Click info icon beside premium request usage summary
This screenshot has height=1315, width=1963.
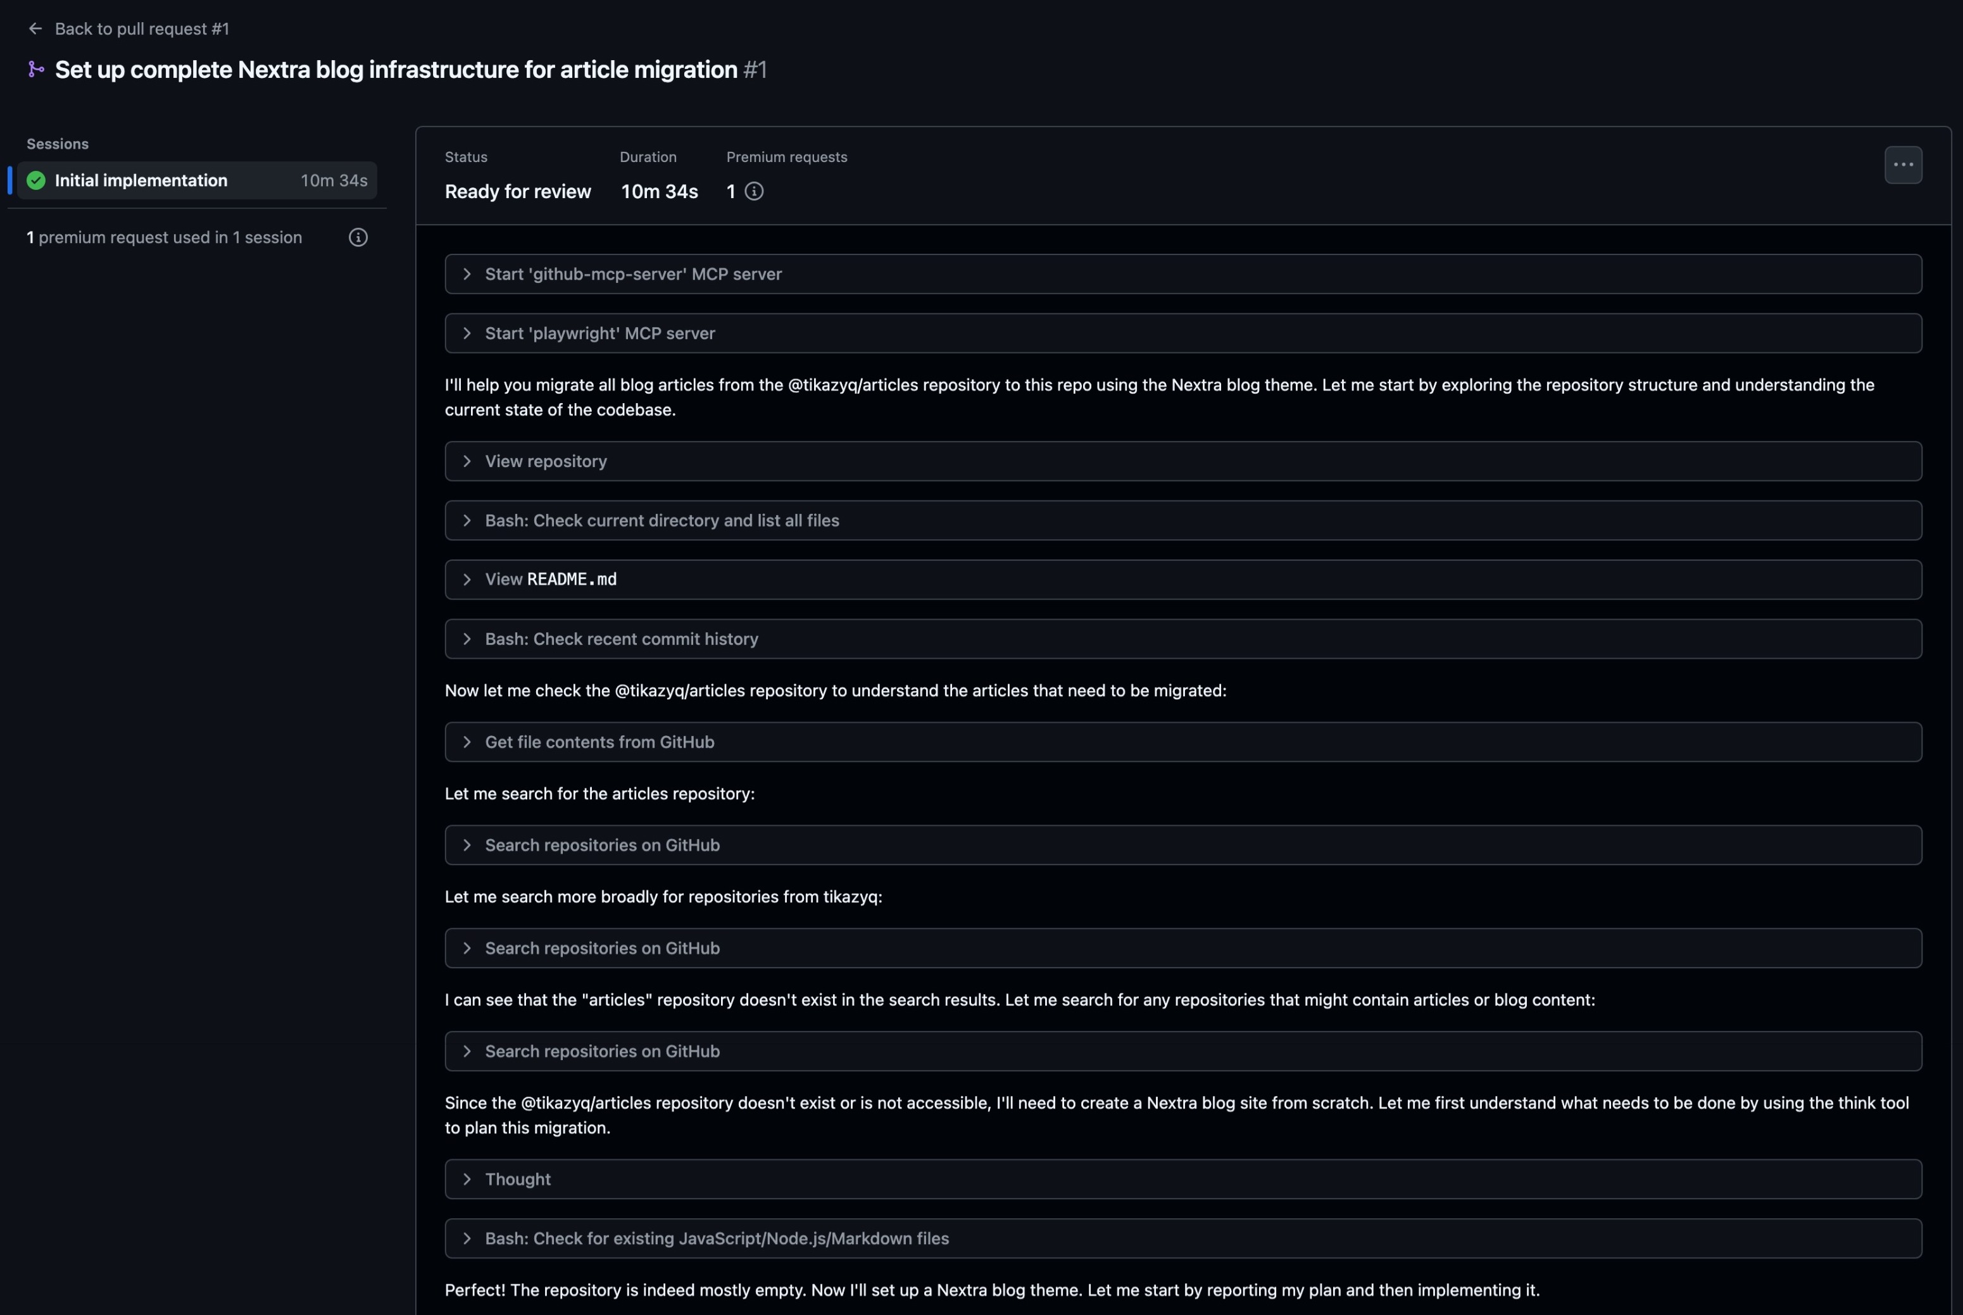(x=358, y=237)
